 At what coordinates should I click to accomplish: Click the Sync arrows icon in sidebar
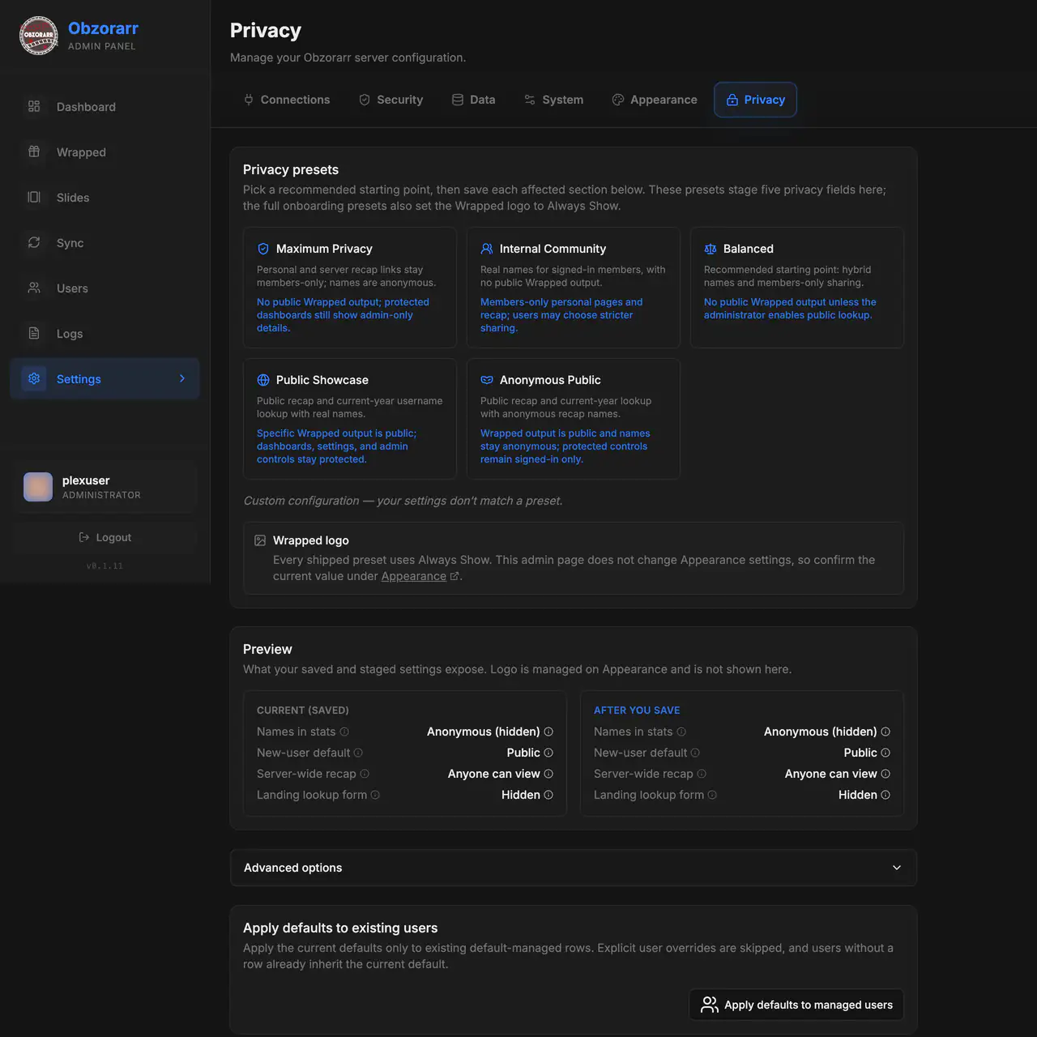click(x=34, y=242)
